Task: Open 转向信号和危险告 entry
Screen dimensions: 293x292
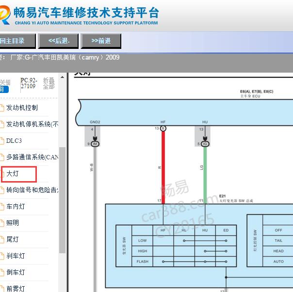Action: point(32,190)
